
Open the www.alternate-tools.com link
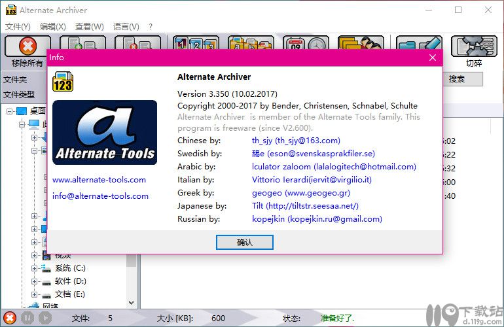[99, 180]
